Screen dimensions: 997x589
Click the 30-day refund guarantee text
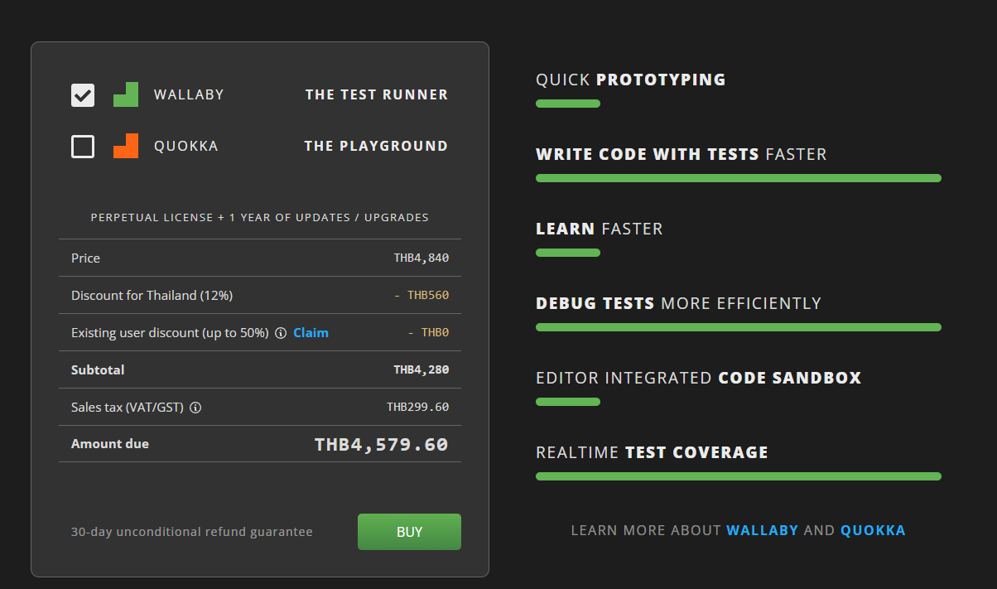(192, 532)
